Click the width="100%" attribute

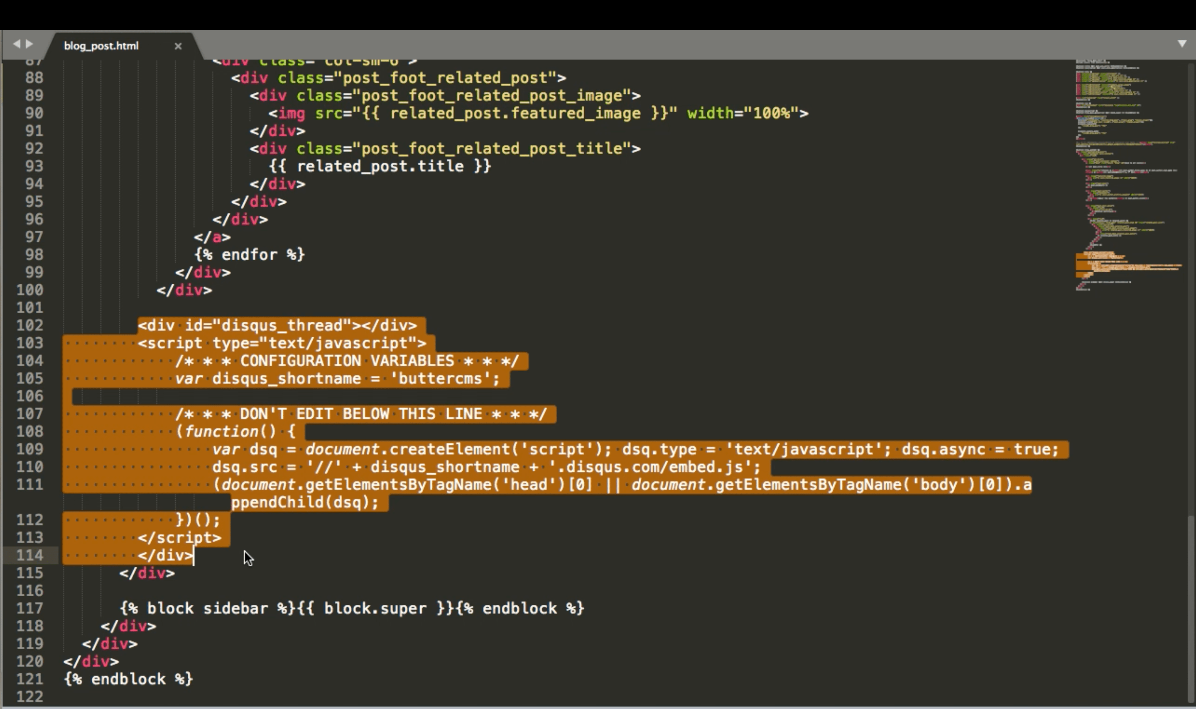[x=743, y=113]
